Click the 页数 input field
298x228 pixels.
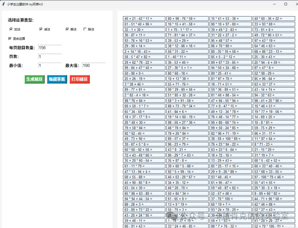pyautogui.click(x=50, y=57)
